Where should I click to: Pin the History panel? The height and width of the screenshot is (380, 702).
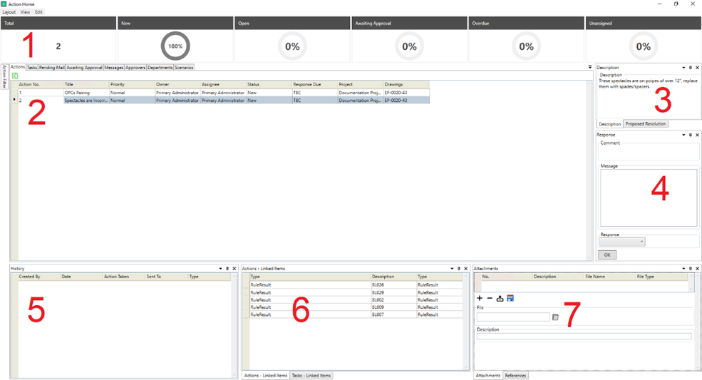pos(227,269)
